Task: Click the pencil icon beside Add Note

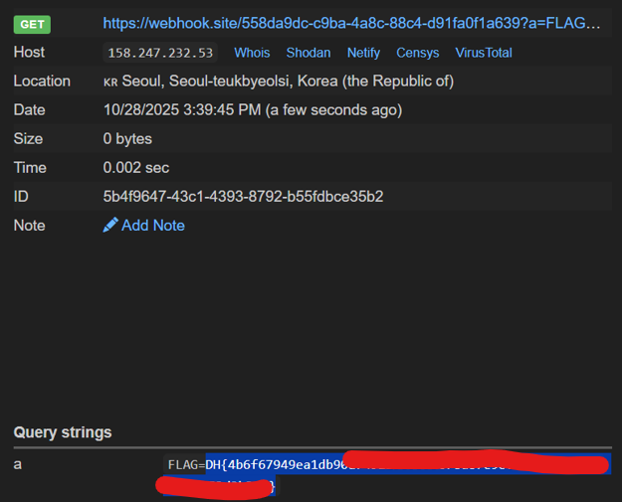Action: (110, 226)
